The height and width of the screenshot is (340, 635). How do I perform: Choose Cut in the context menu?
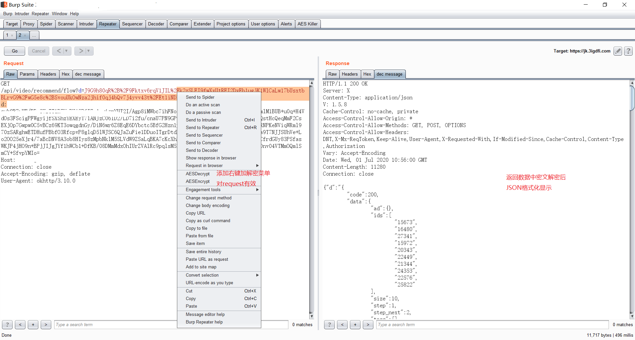pyautogui.click(x=219, y=291)
